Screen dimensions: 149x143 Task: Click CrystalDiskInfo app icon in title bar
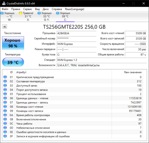pyautogui.click(x=4, y=3)
